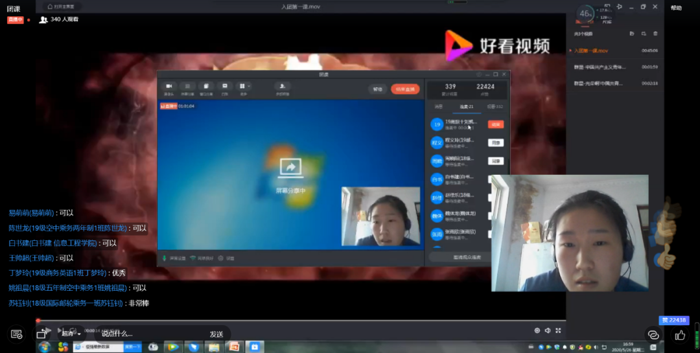This screenshot has width=700, height=353.
Task: Click the add file icon in playlist header
Action: pyautogui.click(x=632, y=34)
